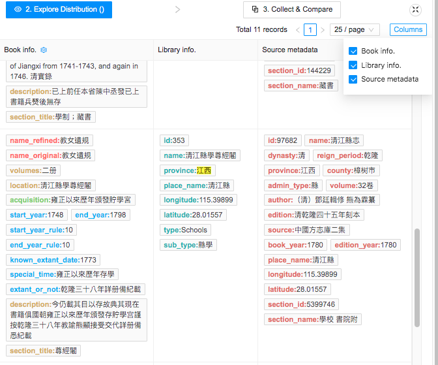This screenshot has width=438, height=365.
Task: Select page 1 in pagination
Action: pos(310,30)
